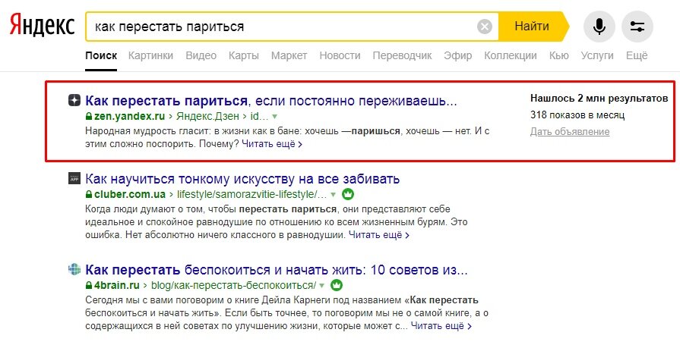Click 'Нашлось 2 млн результатов' text
The width and height of the screenshot is (680, 345).
coord(599,99)
